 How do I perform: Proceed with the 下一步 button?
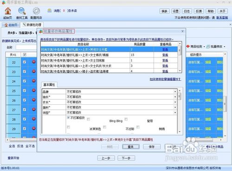coord(126,158)
